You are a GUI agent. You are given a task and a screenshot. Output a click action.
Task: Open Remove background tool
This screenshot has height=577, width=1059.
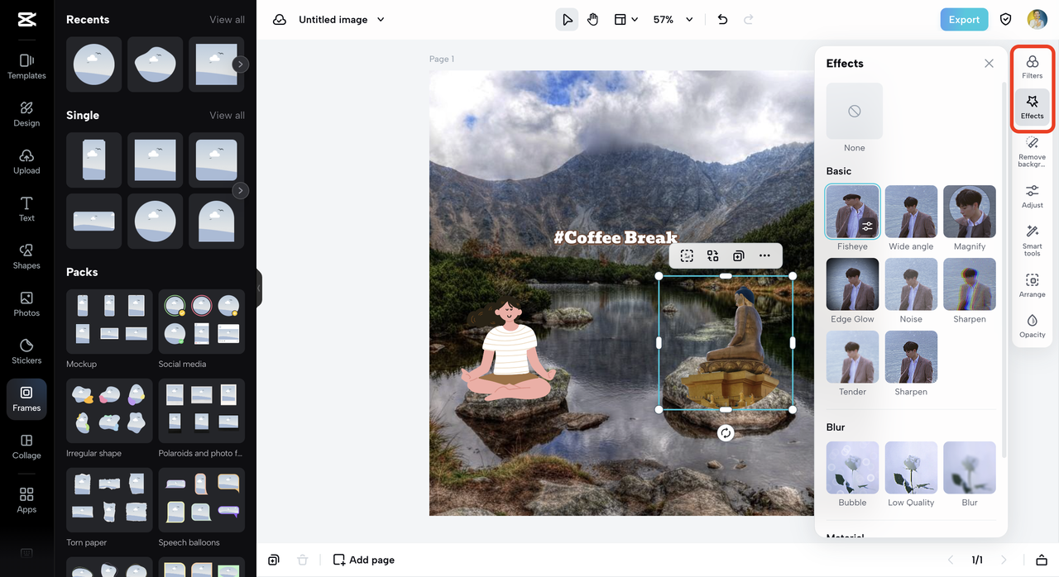tap(1032, 152)
